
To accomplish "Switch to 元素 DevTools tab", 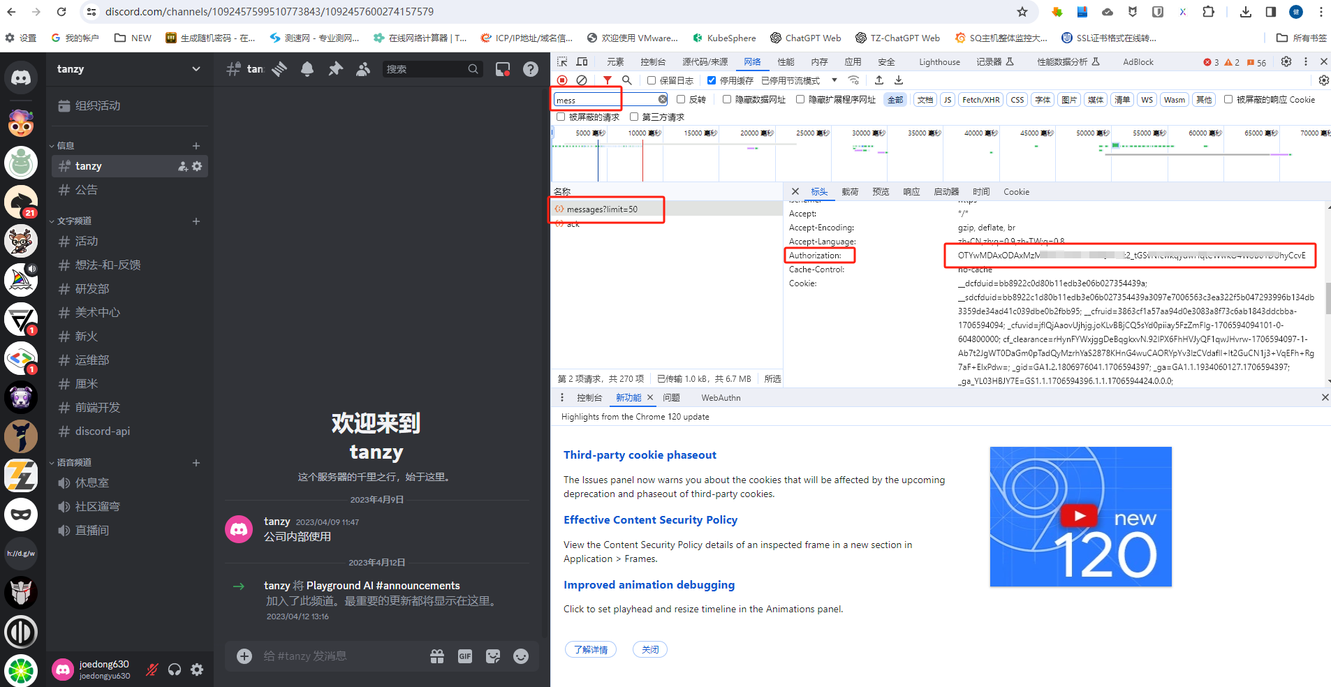I will tap(615, 61).
